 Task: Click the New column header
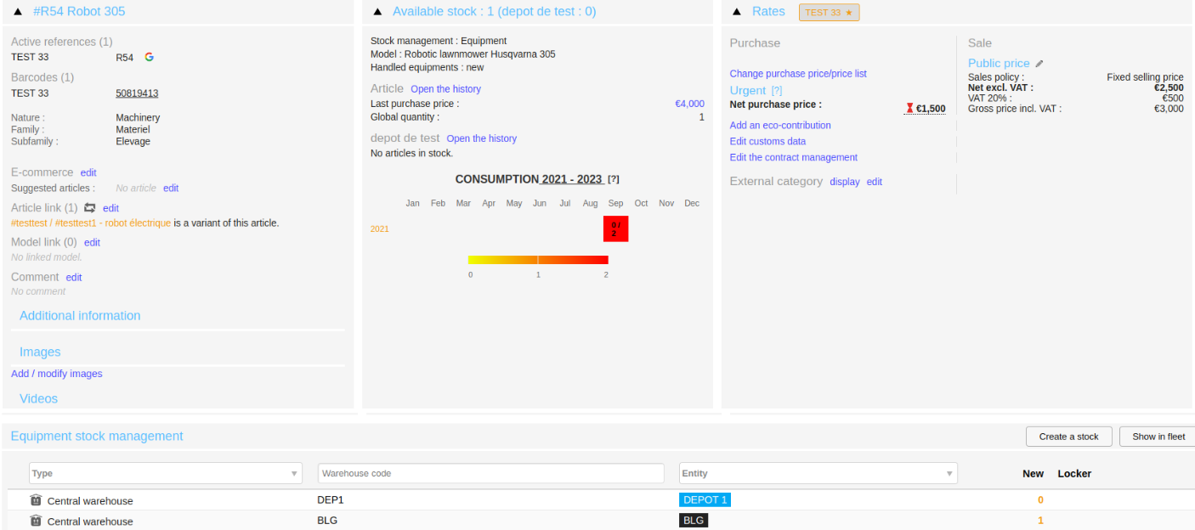pos(1033,474)
